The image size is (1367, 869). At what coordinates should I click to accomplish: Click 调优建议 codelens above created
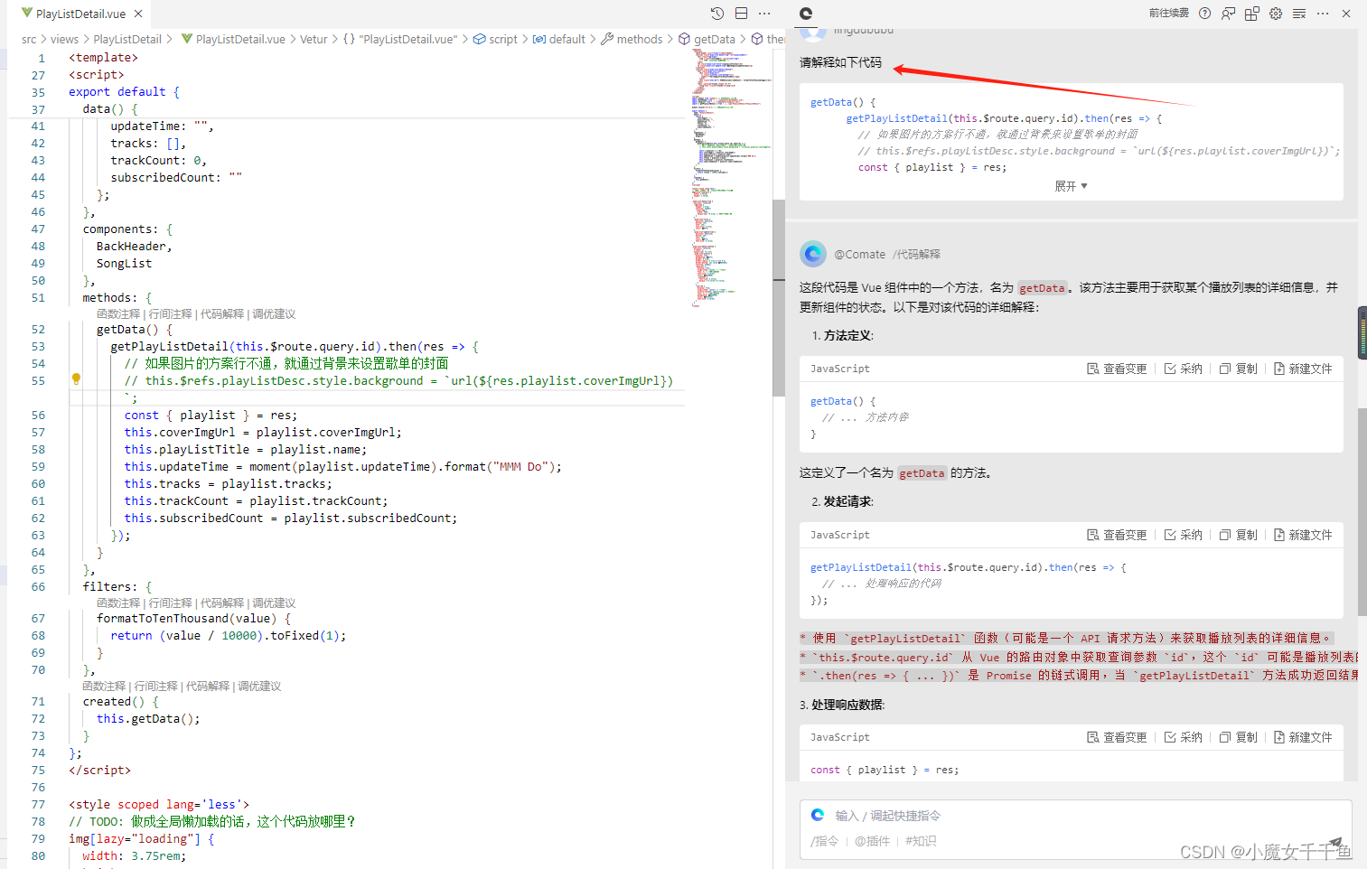click(259, 686)
